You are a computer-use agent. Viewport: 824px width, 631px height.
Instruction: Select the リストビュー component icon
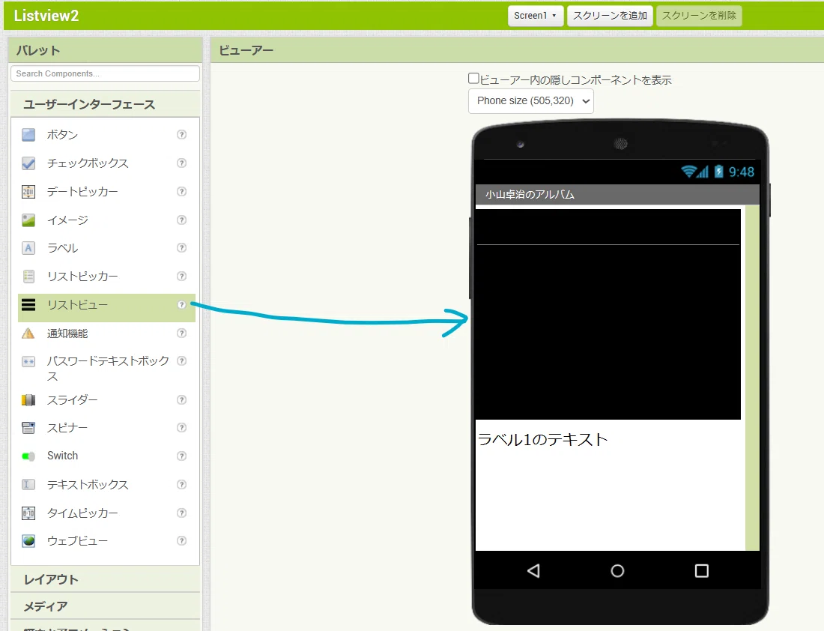pos(28,305)
